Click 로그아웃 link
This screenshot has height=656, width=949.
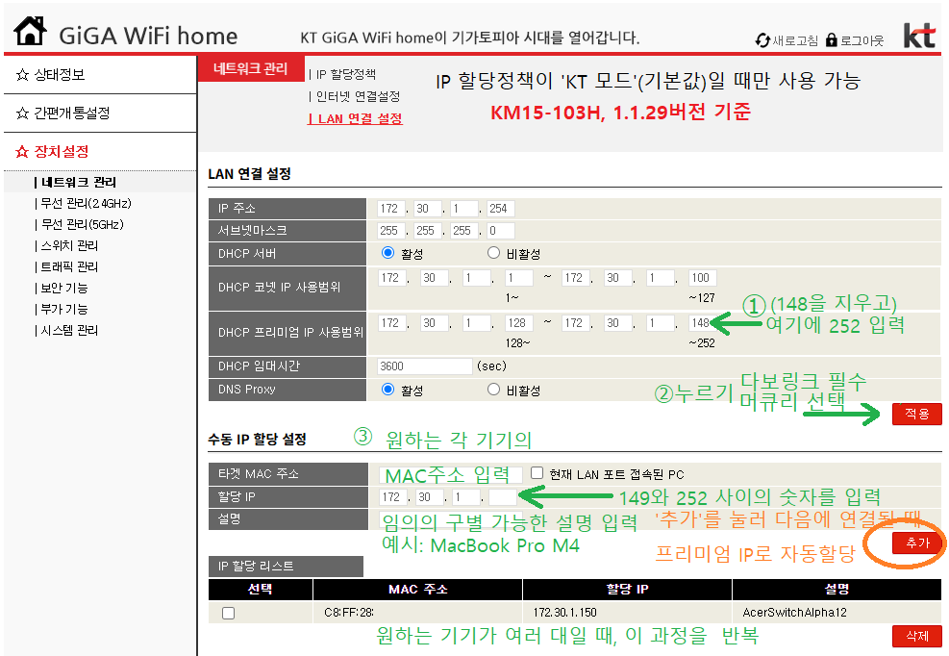click(862, 40)
